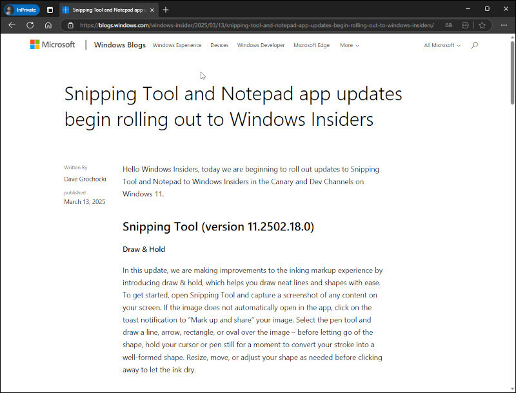Open Windows Developer menu item
Screen dimensions: 516x393
click(261, 45)
